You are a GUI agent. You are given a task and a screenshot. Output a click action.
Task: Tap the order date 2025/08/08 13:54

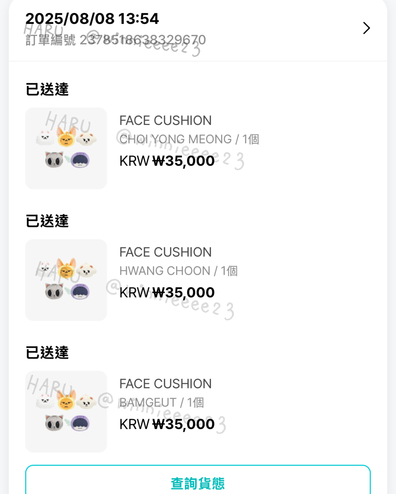[92, 19]
